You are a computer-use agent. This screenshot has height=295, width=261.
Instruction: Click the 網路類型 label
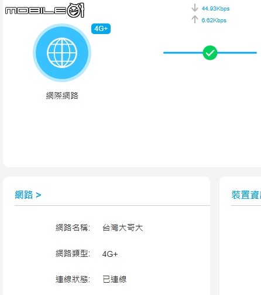73,253
